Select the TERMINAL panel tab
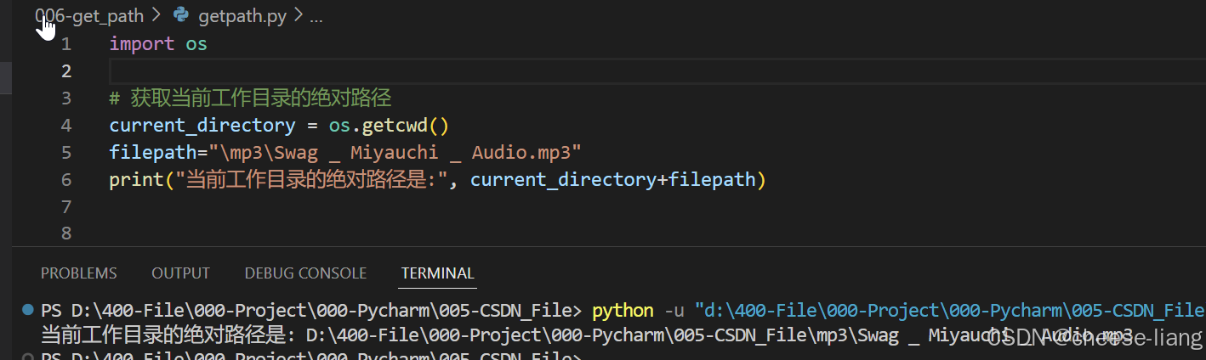This screenshot has width=1206, height=360. click(x=437, y=273)
